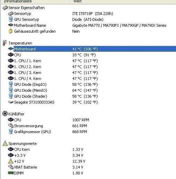Select the Gehäusezutritt gefunden row
This screenshot has height=179, width=176.
point(35,31)
